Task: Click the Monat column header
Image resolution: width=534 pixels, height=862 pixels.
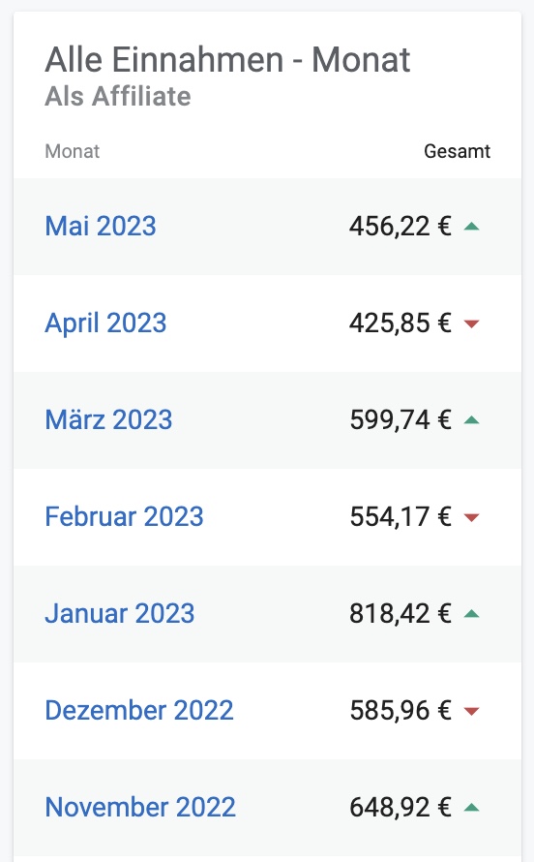Action: coord(72,151)
